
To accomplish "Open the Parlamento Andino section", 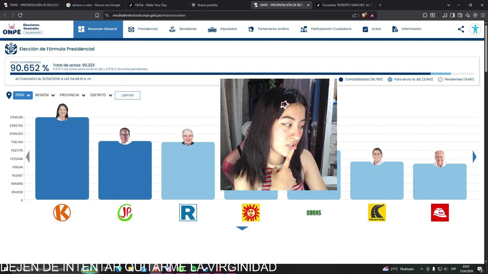I will pos(268,29).
